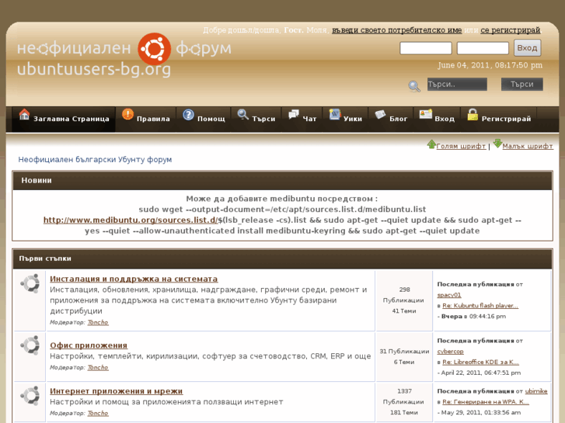The height and width of the screenshot is (423, 565).
Task: Click the date 'June 04, 2011, 08:17:50 pm'
Action: 490,65
